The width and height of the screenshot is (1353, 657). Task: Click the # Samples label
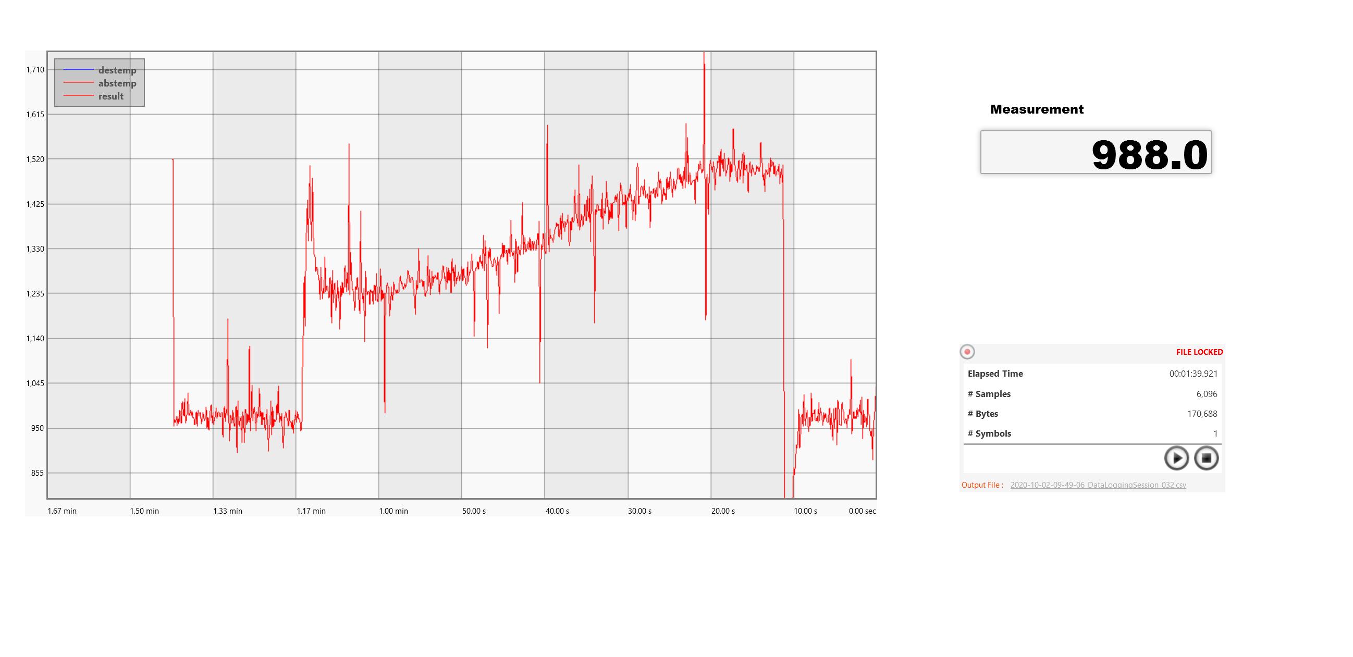coord(989,394)
